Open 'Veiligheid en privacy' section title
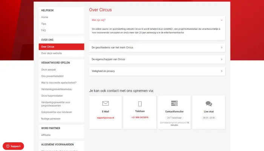This screenshot has height=151, width=264. [103, 71]
